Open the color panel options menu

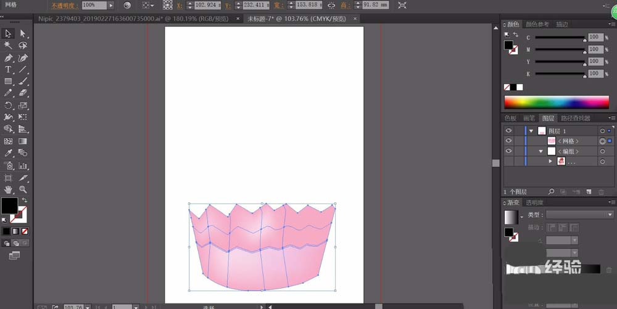coord(611,24)
